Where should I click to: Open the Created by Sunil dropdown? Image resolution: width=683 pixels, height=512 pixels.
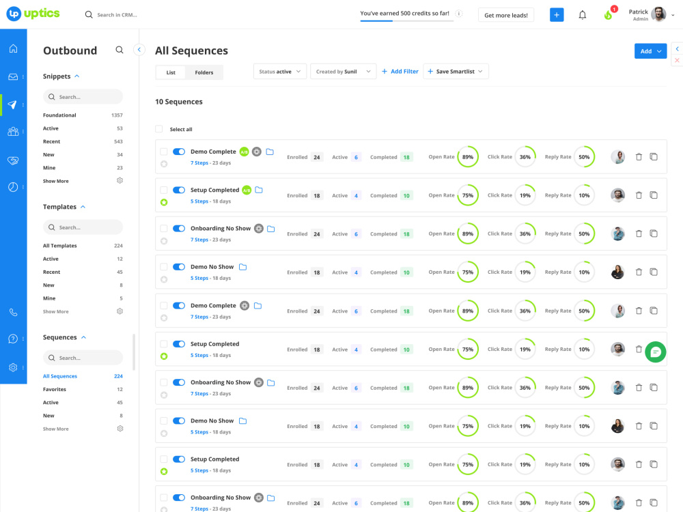click(344, 72)
